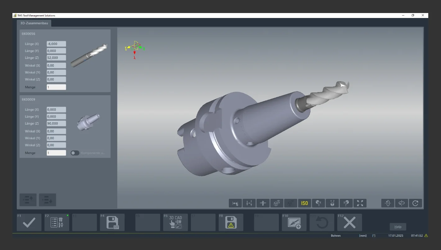441x250 pixels.
Task: Select the XZ plane view icon
Action: click(346, 203)
